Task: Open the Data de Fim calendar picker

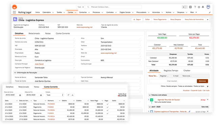Action: (41, 95)
